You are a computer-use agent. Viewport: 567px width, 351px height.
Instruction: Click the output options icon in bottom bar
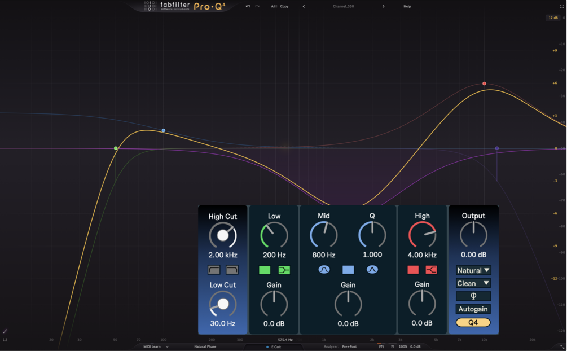pyautogui.click(x=381, y=346)
